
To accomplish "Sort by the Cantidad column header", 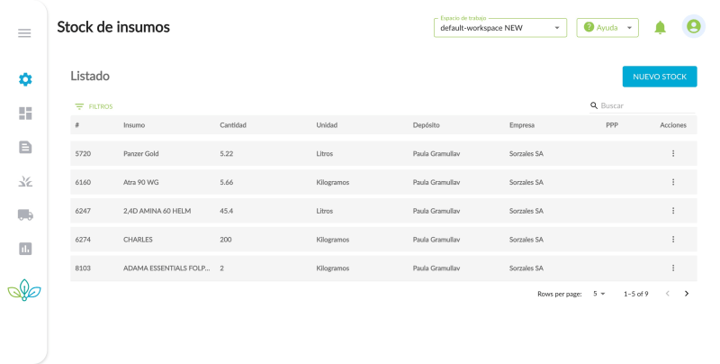I will click(x=233, y=125).
